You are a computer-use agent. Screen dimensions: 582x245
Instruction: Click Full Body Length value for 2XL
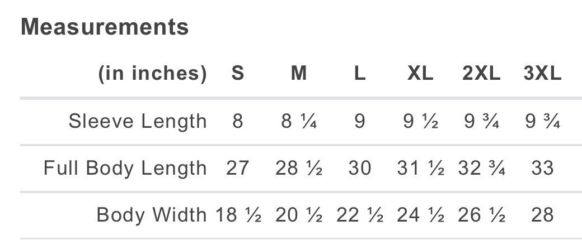481,168
